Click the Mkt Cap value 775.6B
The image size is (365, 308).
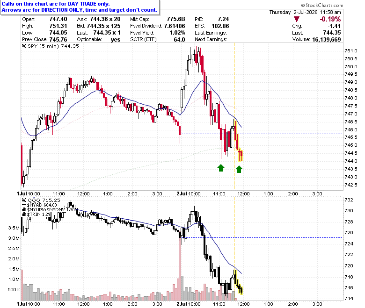tap(176, 19)
